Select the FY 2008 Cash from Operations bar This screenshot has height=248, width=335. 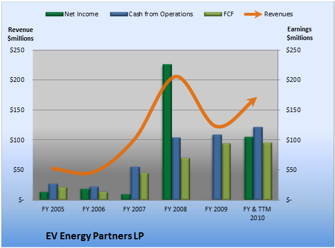click(x=176, y=168)
